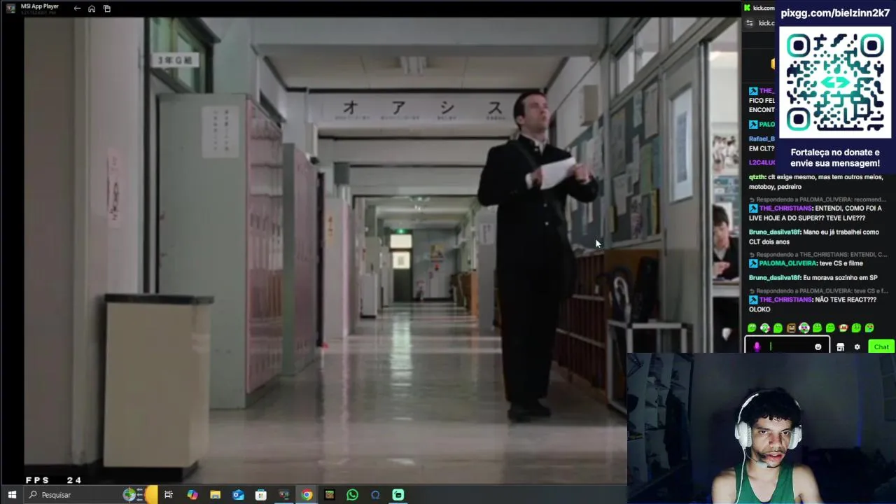The width and height of the screenshot is (896, 504).
Task: Select username PALOMA_OLIVEIRA saying teve CS e filme
Action: point(787,263)
